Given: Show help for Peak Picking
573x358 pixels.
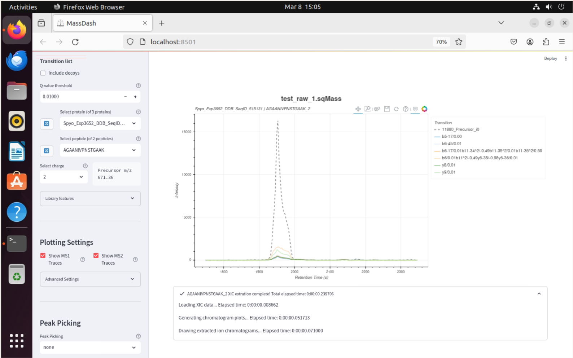Looking at the screenshot, I should pyautogui.click(x=138, y=336).
